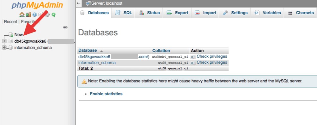The image size is (317, 125).
Task: Click the Recent button
Action: pos(10,21)
